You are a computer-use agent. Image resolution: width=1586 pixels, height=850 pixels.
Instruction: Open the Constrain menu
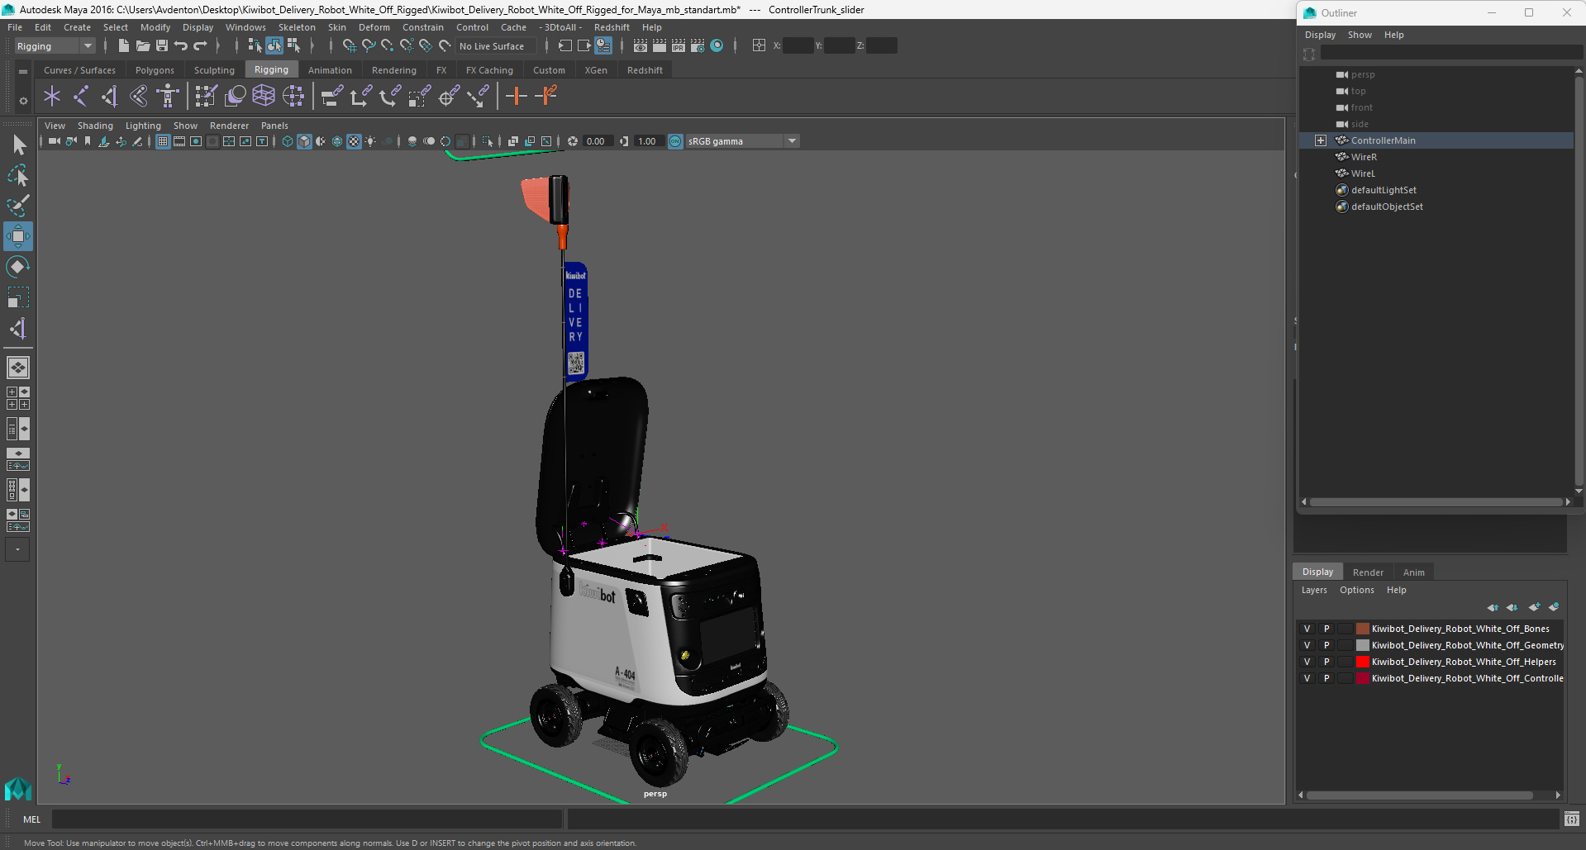pos(422,27)
